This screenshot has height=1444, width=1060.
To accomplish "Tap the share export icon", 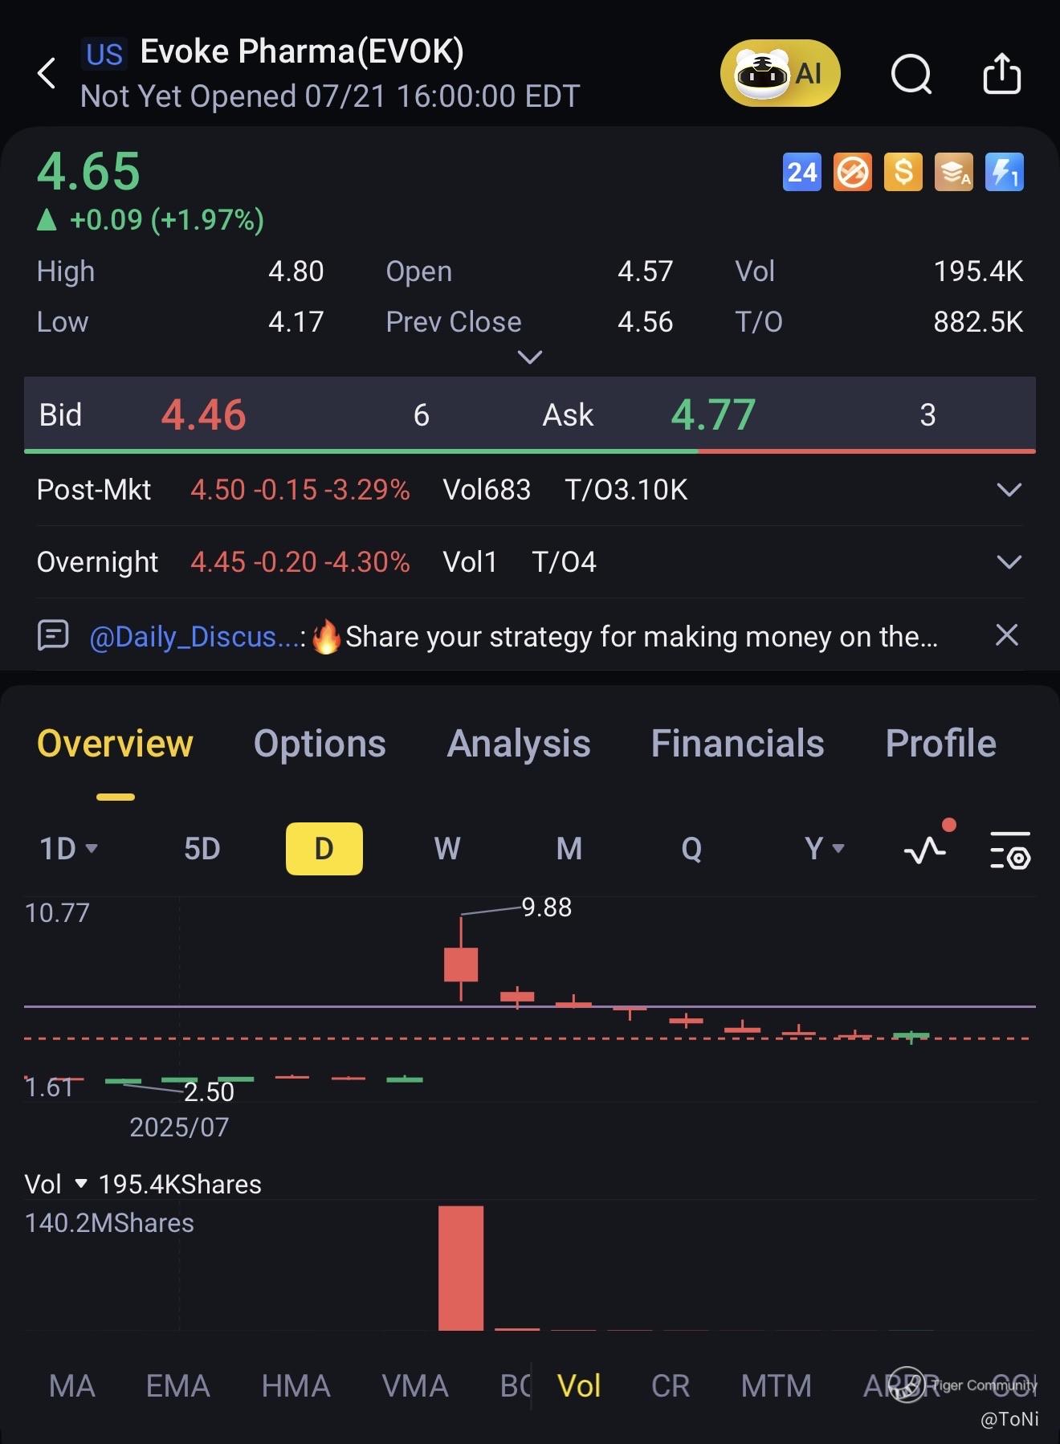I will [1001, 74].
